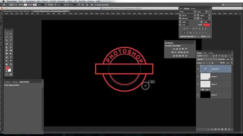The width and height of the screenshot is (243, 136).
Task: Switch to the Ebenen tab
Action: coord(199,53)
